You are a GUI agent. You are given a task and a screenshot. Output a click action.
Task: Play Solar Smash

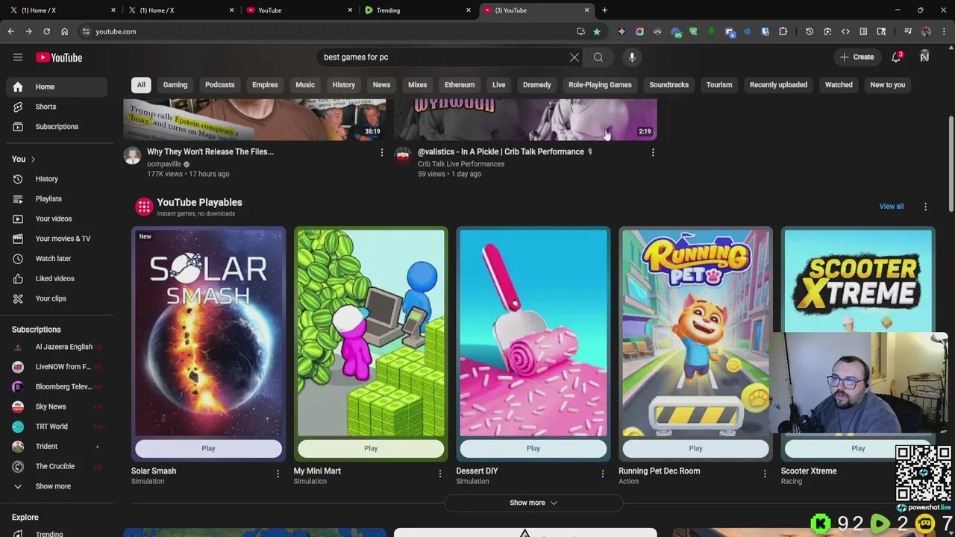click(x=208, y=448)
